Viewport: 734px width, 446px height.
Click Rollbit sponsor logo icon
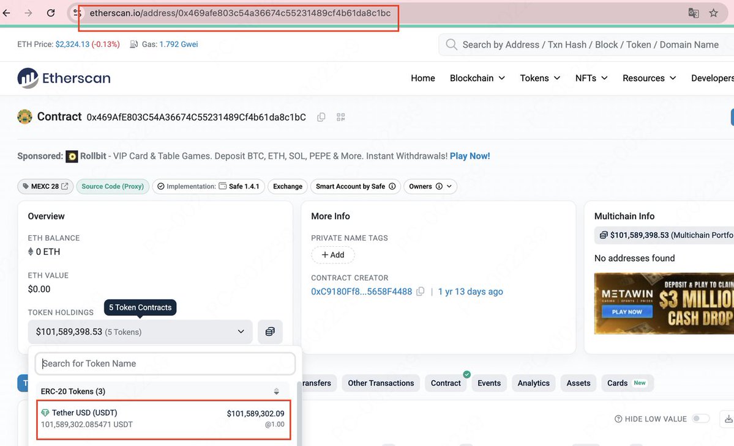(72, 156)
